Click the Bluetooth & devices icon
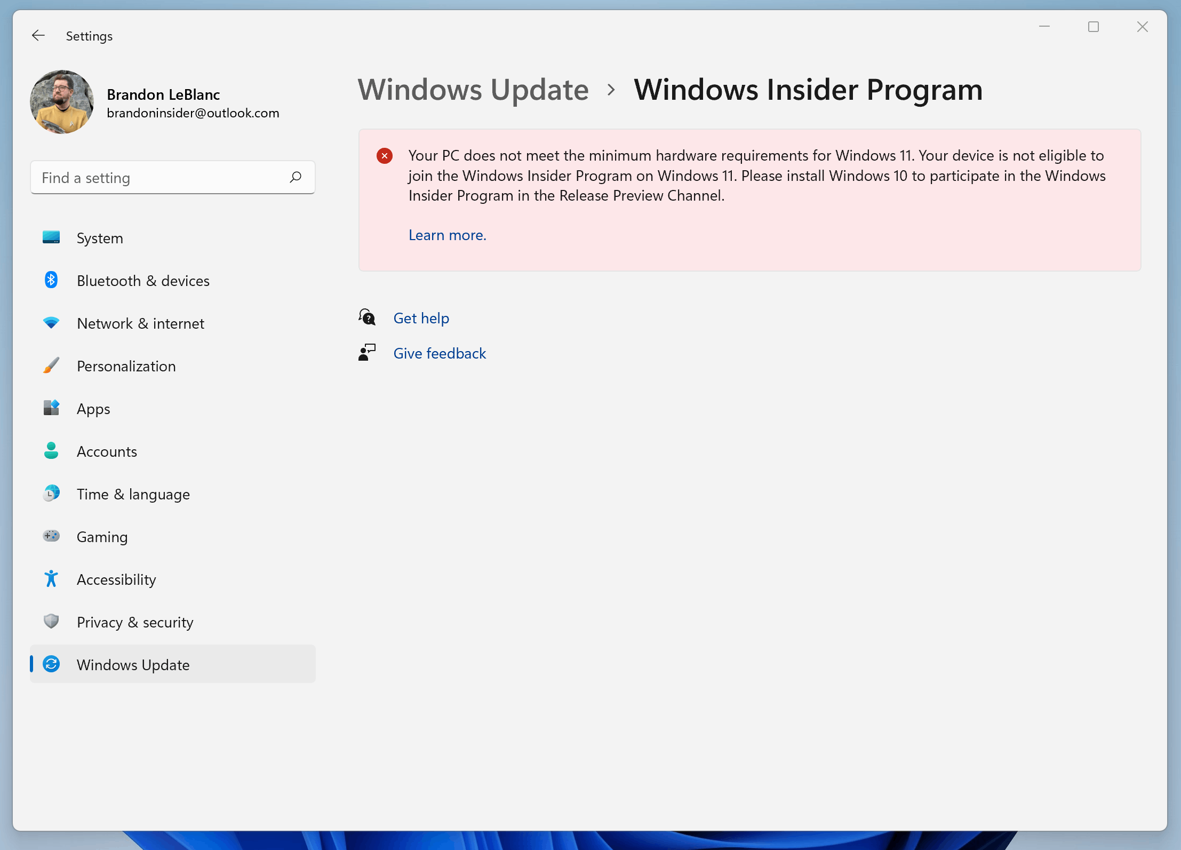The height and width of the screenshot is (850, 1181). (x=51, y=281)
